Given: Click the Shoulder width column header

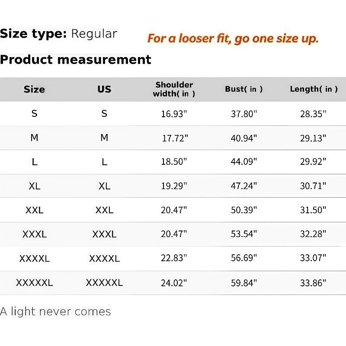Looking at the screenshot, I should [x=174, y=89].
